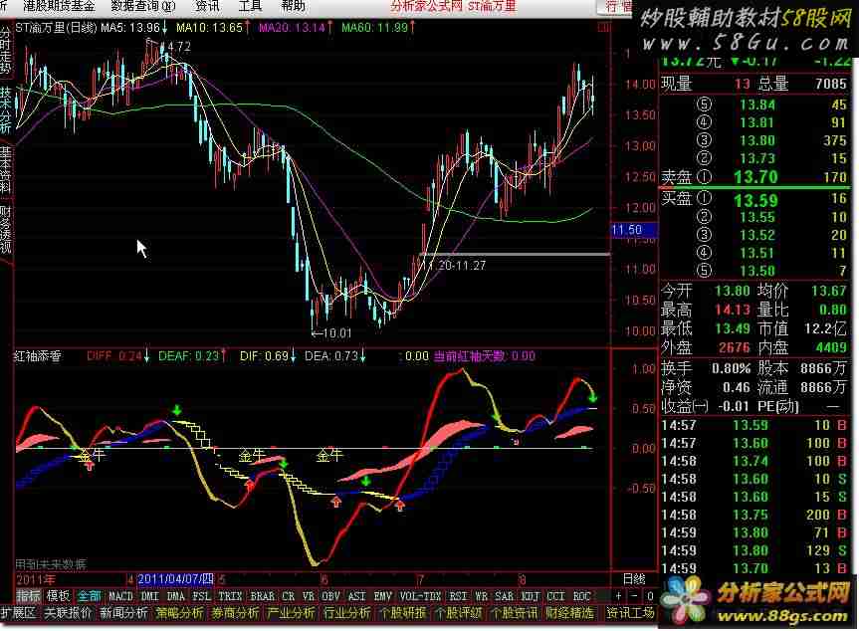This screenshot has height=631, width=859.
Task: Open the 扩展区 panel
Action: (18, 613)
